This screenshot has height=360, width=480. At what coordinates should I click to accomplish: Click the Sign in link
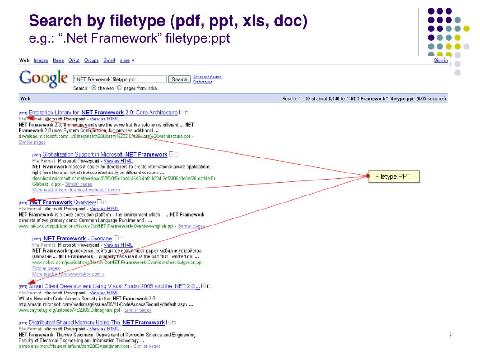tap(441, 60)
